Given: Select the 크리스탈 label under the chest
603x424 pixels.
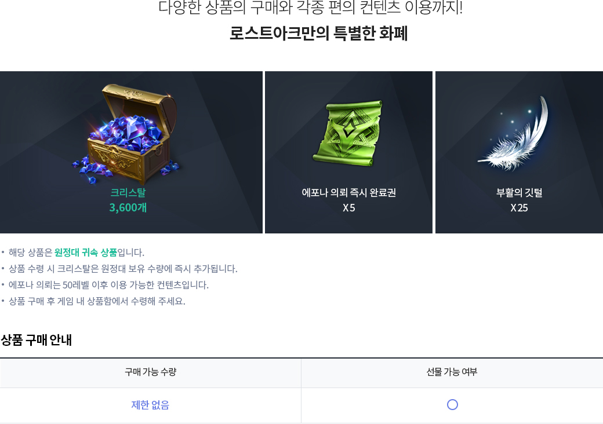Looking at the screenshot, I should click(x=128, y=192).
